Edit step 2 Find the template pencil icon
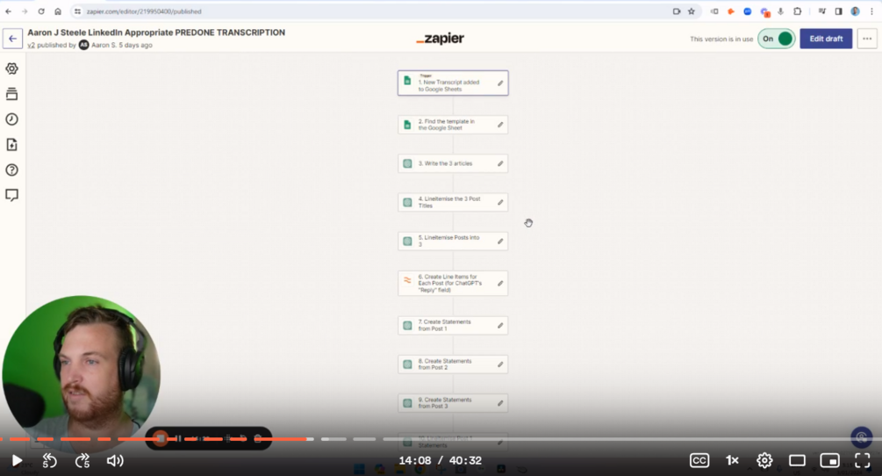The width and height of the screenshot is (882, 476). [500, 125]
